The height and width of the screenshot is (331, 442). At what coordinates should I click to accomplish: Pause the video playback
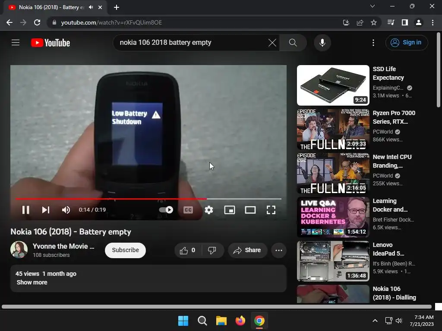[25, 210]
